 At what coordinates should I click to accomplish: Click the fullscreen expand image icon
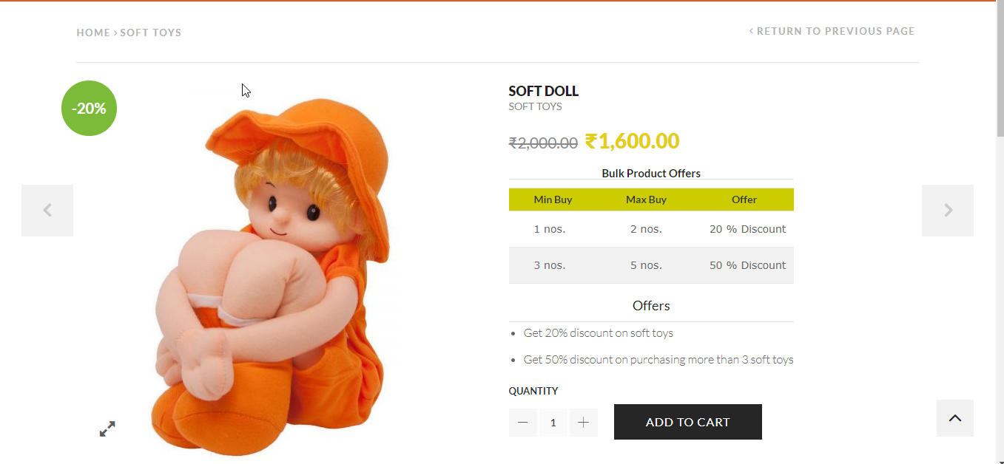coord(107,429)
